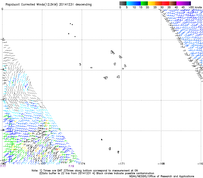Image resolution: width=203 pixels, height=178 pixels.
Task: Pick the dark blue 10–15 knots swatch
Action: (x=137, y=3)
